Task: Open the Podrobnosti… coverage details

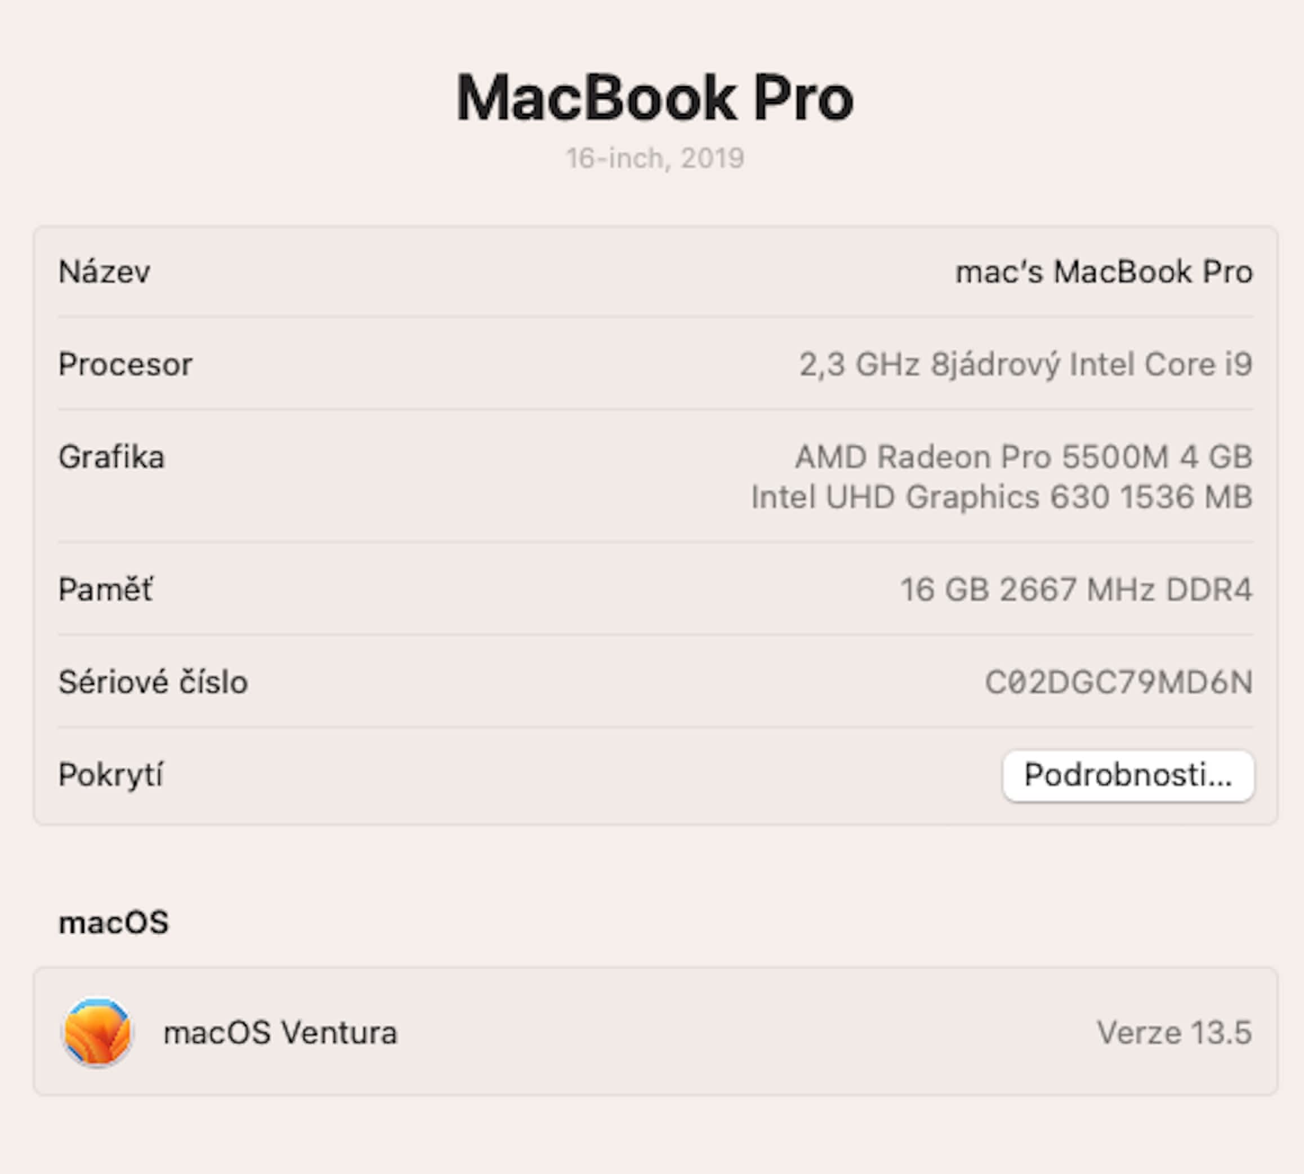Action: coord(1128,775)
